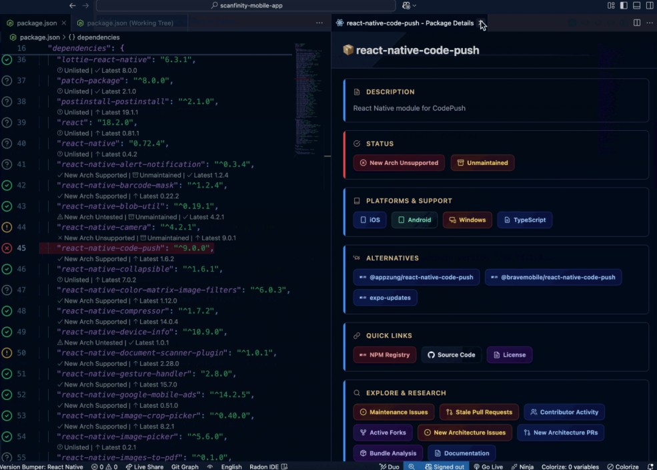The image size is (657, 470).
Task: Open the expo-updates alternative
Action: click(385, 298)
